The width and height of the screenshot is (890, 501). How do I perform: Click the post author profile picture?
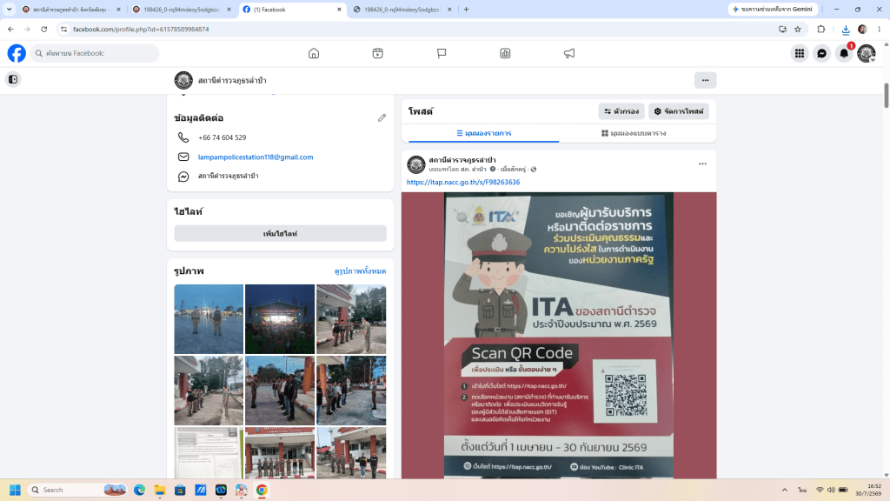click(416, 164)
